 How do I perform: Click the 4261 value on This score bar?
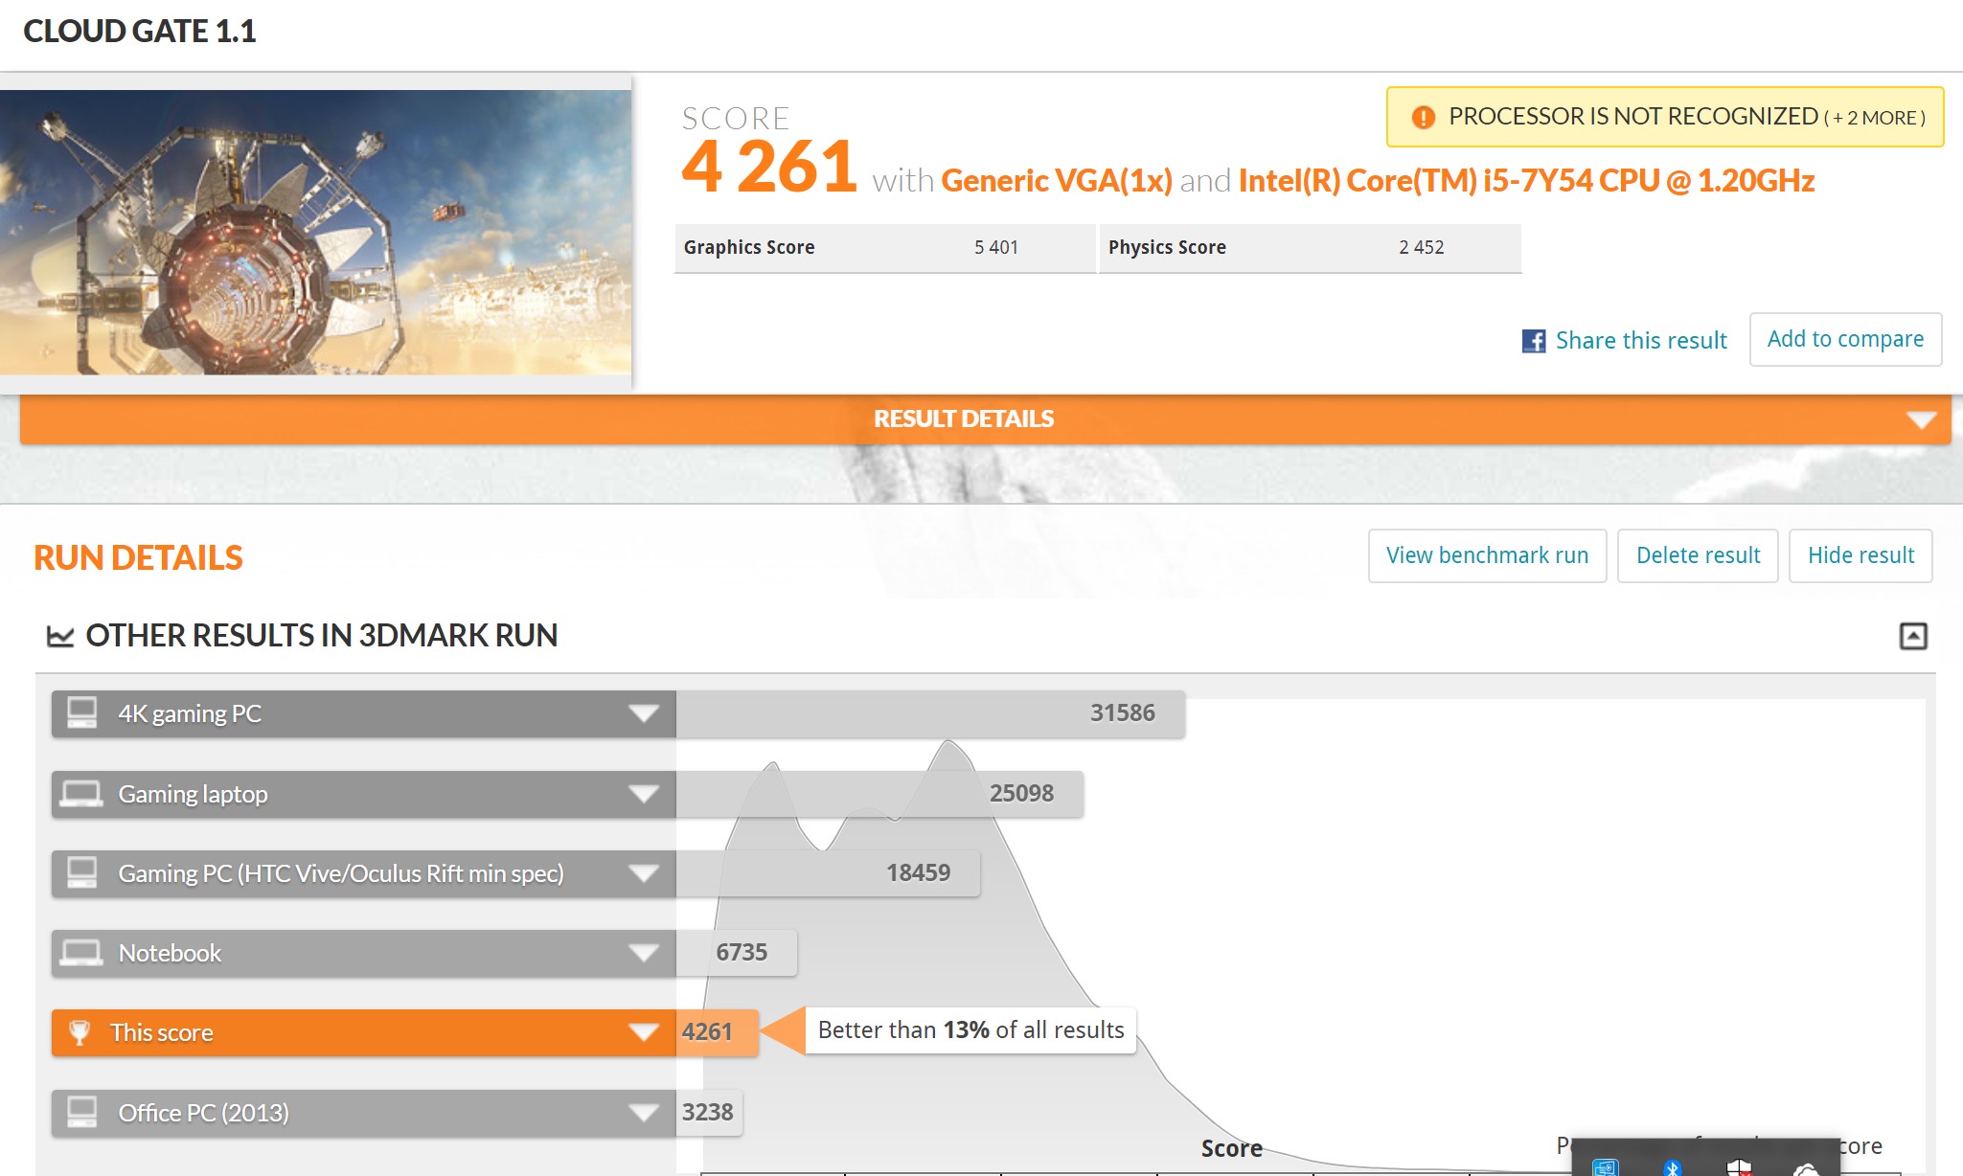click(x=707, y=1032)
